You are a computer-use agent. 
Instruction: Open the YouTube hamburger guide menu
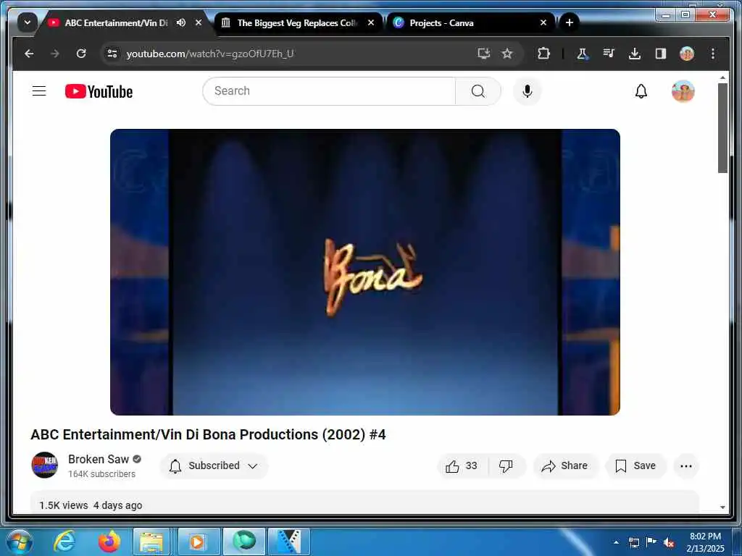pos(39,90)
